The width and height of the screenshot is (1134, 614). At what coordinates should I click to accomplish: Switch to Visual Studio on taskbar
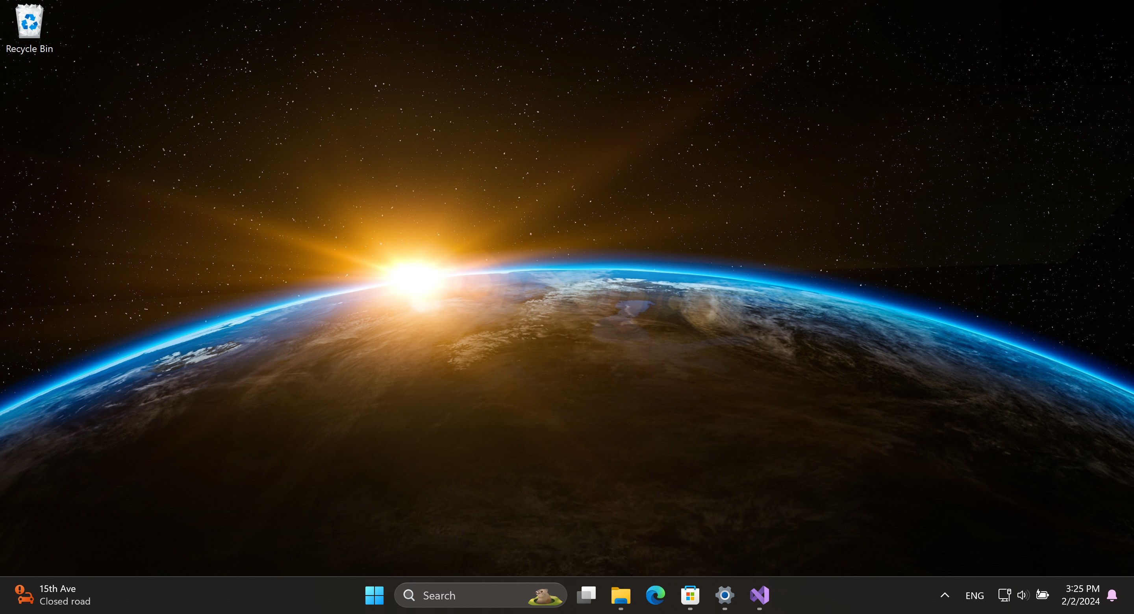(760, 595)
